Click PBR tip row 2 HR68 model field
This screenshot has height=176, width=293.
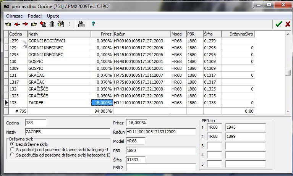point(214,136)
